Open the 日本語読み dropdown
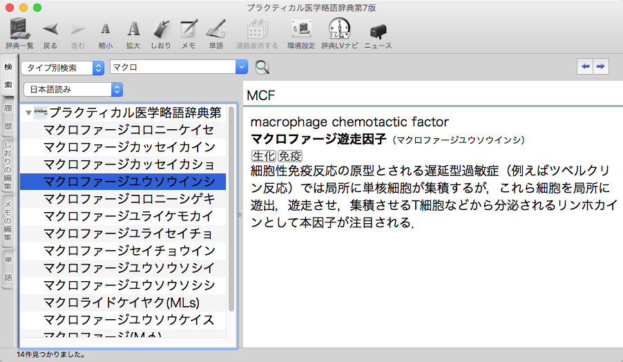This screenshot has height=362, width=623. 73,89
